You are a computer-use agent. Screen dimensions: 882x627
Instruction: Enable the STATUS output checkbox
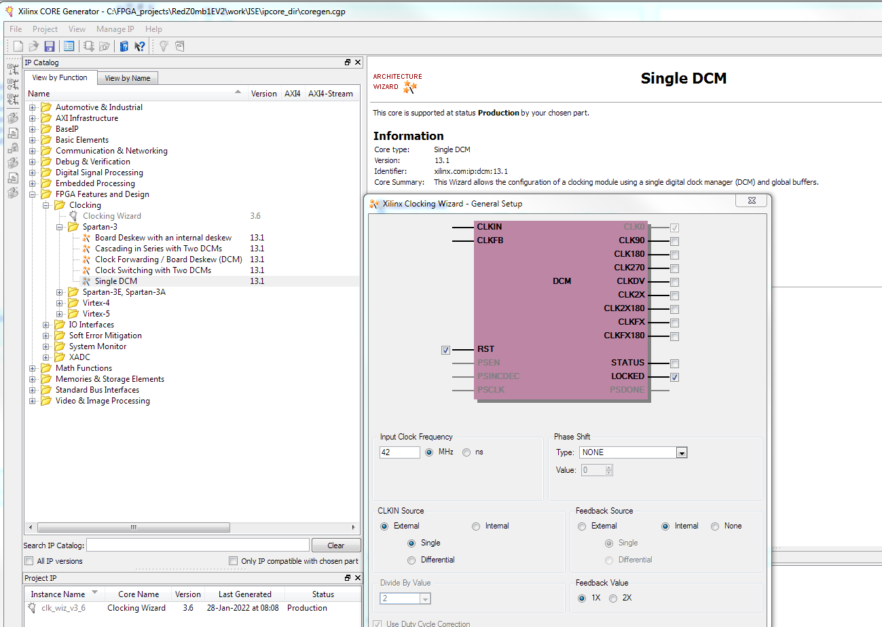[674, 363]
